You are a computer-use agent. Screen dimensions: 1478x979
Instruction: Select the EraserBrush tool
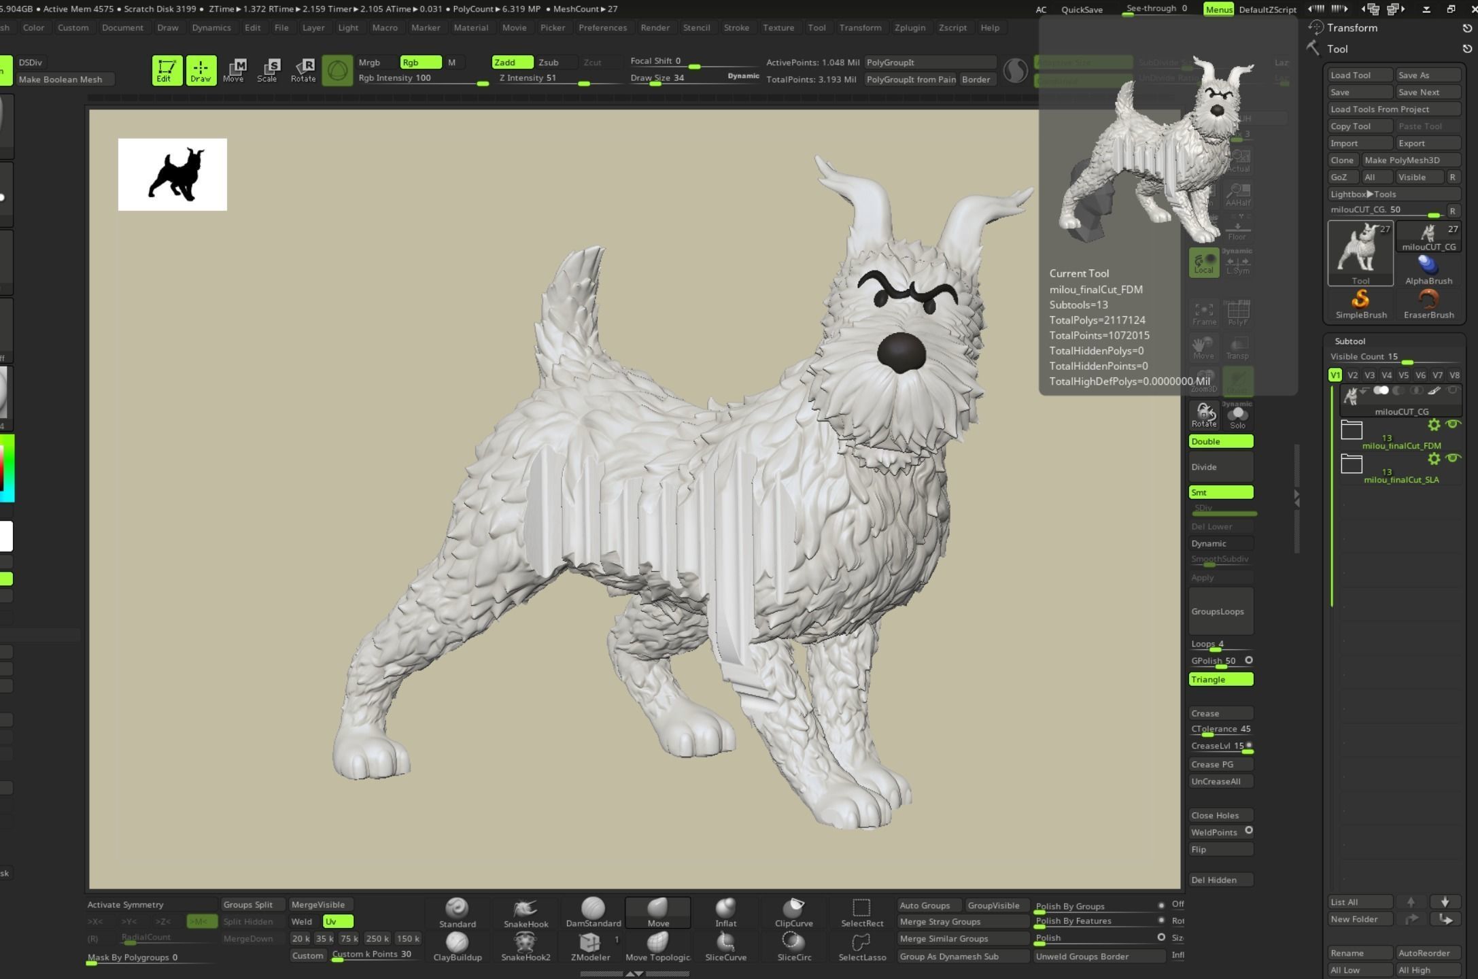click(1428, 304)
